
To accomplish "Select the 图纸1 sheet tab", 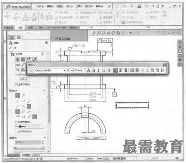I will pyautogui.click(x=27, y=155).
